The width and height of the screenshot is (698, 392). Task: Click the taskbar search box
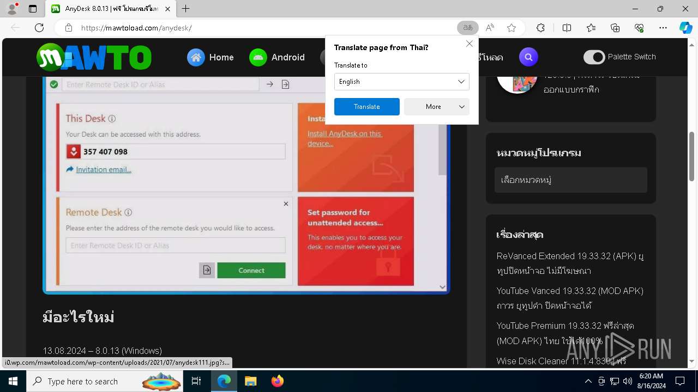pyautogui.click(x=105, y=381)
